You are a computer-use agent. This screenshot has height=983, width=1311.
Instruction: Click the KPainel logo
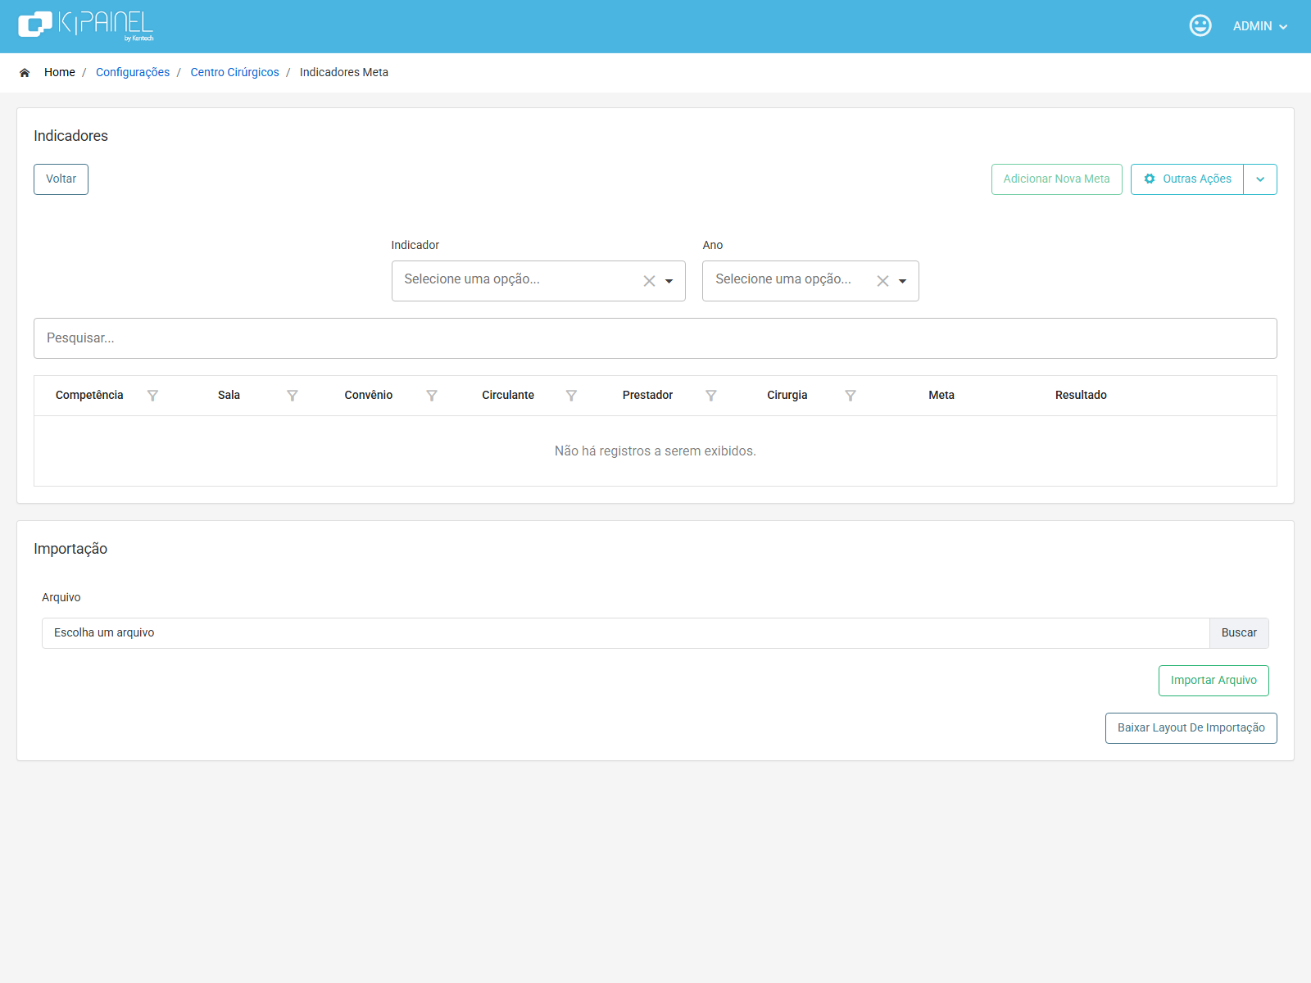pos(86,26)
